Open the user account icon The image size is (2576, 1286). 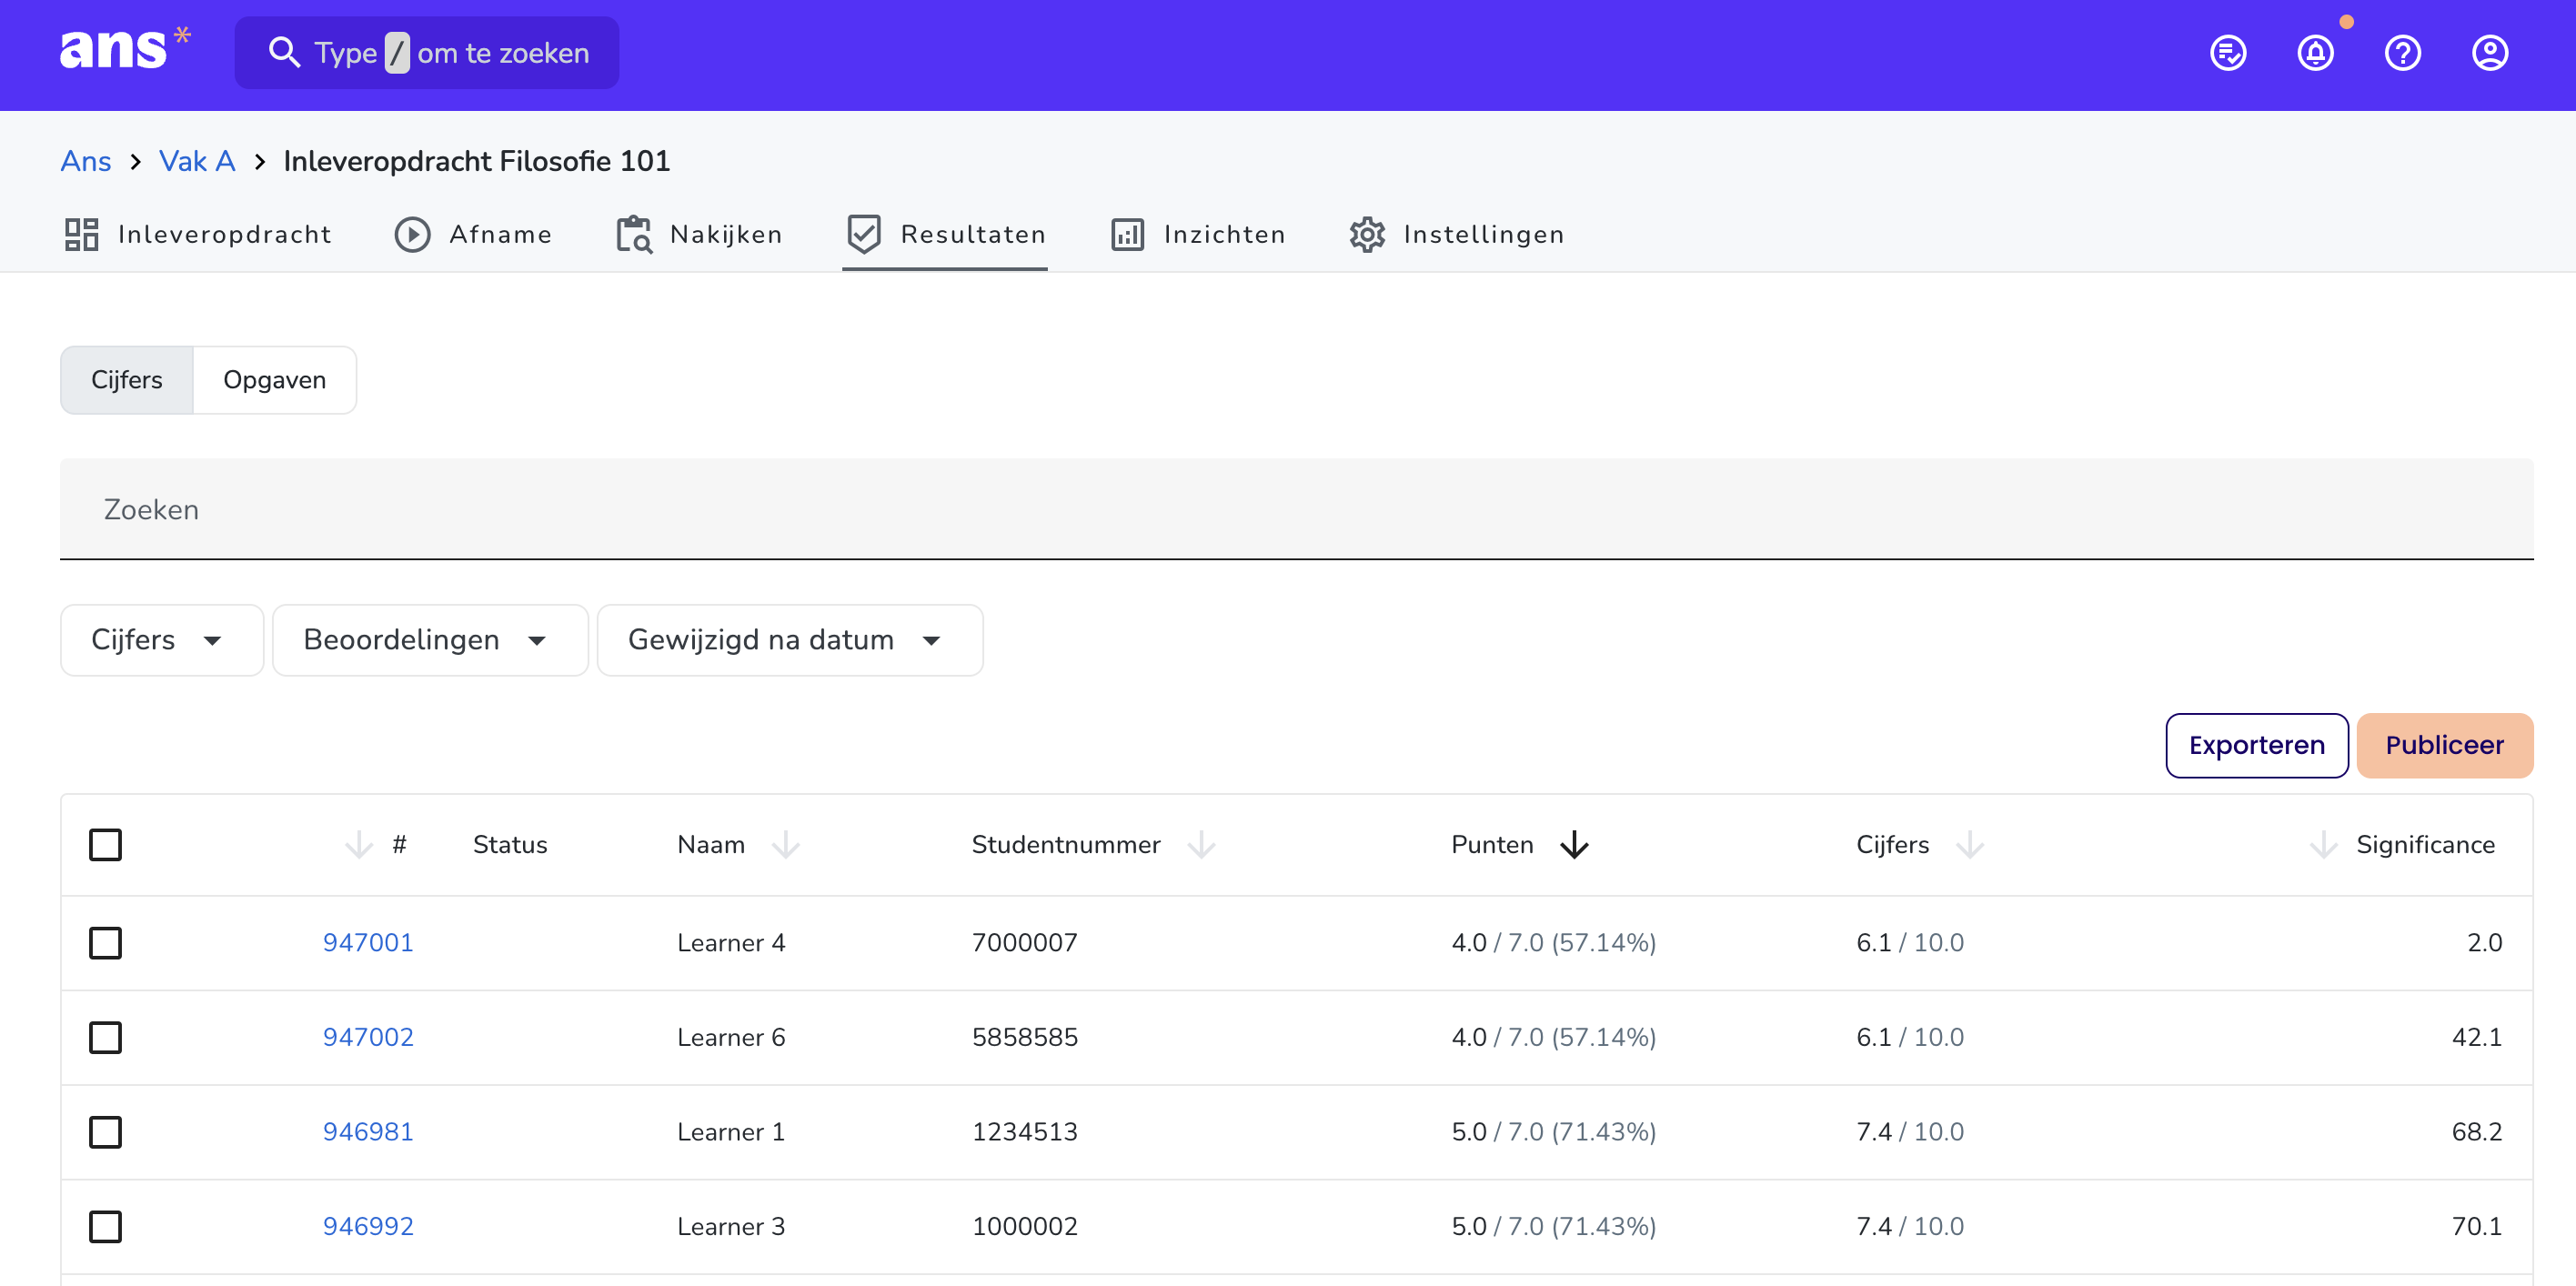pos(2489,53)
